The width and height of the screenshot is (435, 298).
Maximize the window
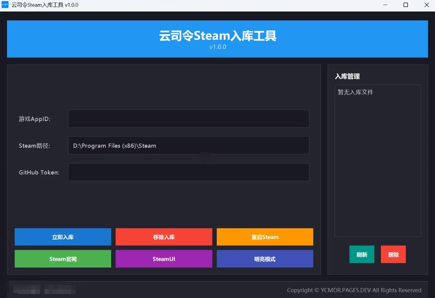pos(406,5)
